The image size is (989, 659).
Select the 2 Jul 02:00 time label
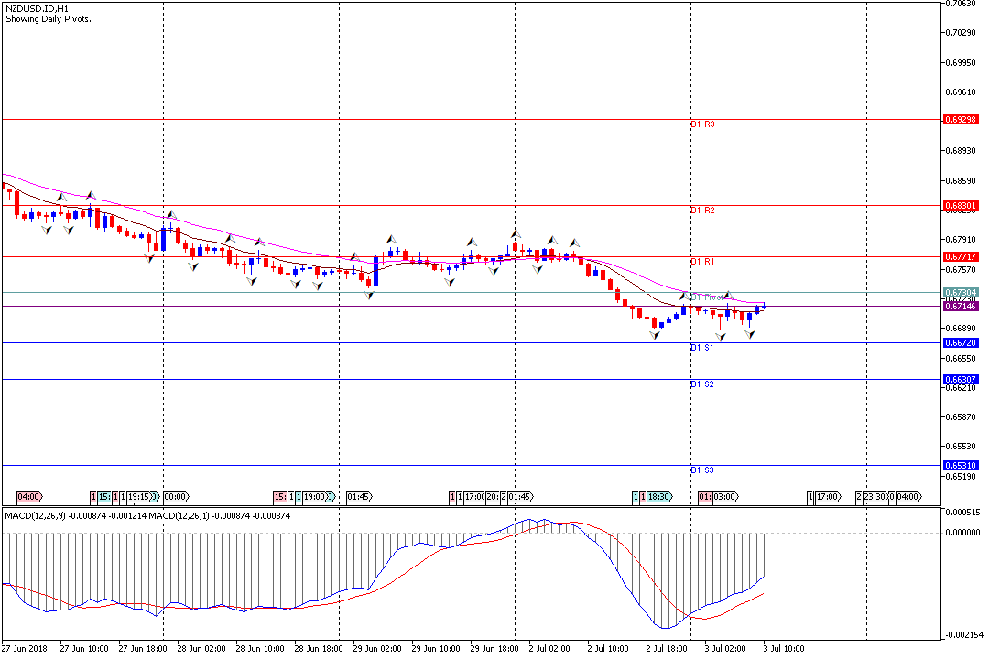click(x=549, y=648)
